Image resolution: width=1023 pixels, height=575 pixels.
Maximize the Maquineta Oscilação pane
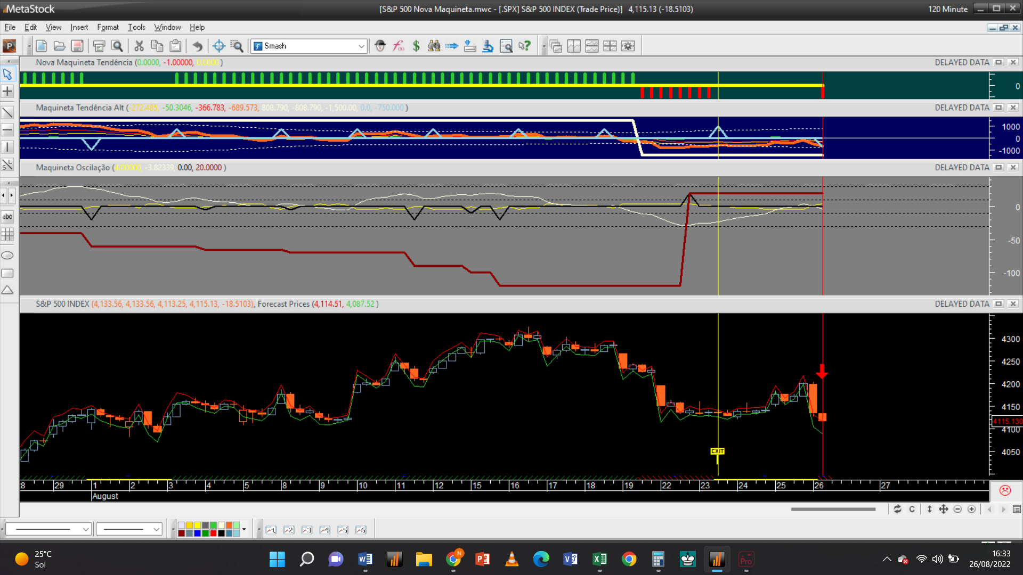pos(998,168)
